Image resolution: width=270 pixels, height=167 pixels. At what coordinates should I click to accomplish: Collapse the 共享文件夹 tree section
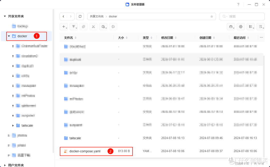point(4,16)
